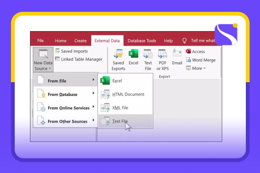Expand the More export options
The image size is (260, 173).
(x=196, y=68)
